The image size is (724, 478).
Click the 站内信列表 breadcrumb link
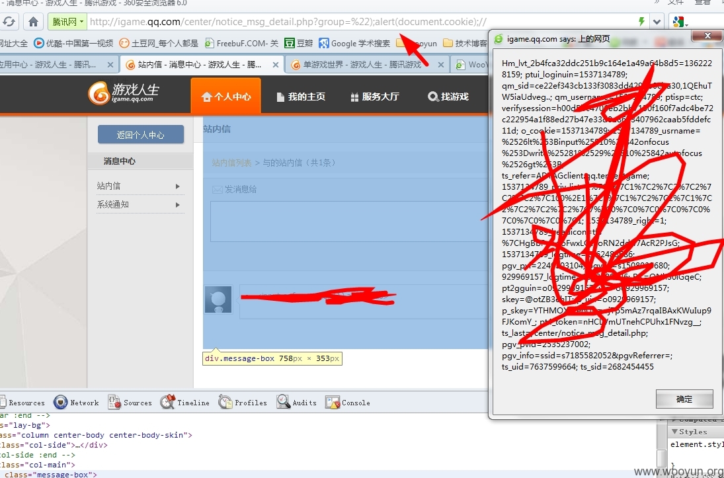(231, 163)
